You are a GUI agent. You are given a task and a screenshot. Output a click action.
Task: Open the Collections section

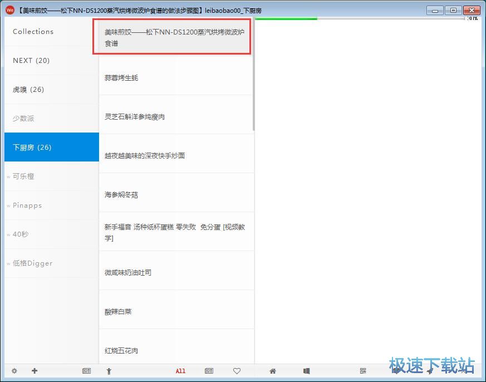(x=32, y=32)
